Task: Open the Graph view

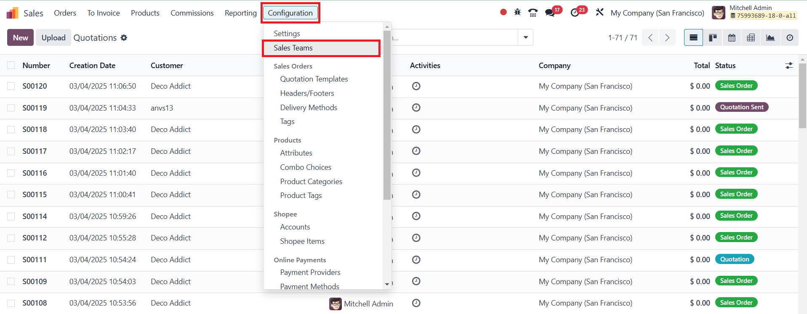Action: pos(770,38)
